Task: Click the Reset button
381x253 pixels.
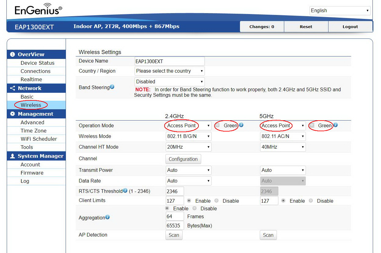Action: click(306, 27)
